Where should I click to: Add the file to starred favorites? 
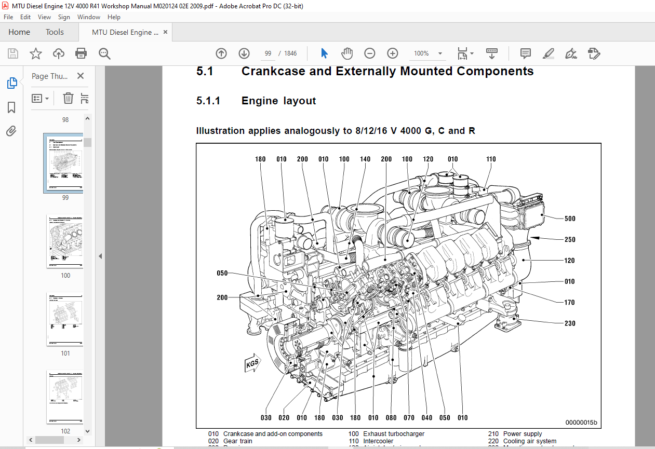tap(35, 53)
